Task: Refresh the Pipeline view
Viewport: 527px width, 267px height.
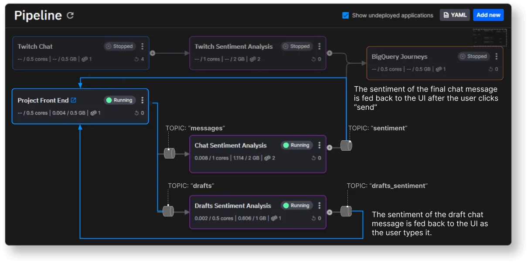Action: pos(70,16)
